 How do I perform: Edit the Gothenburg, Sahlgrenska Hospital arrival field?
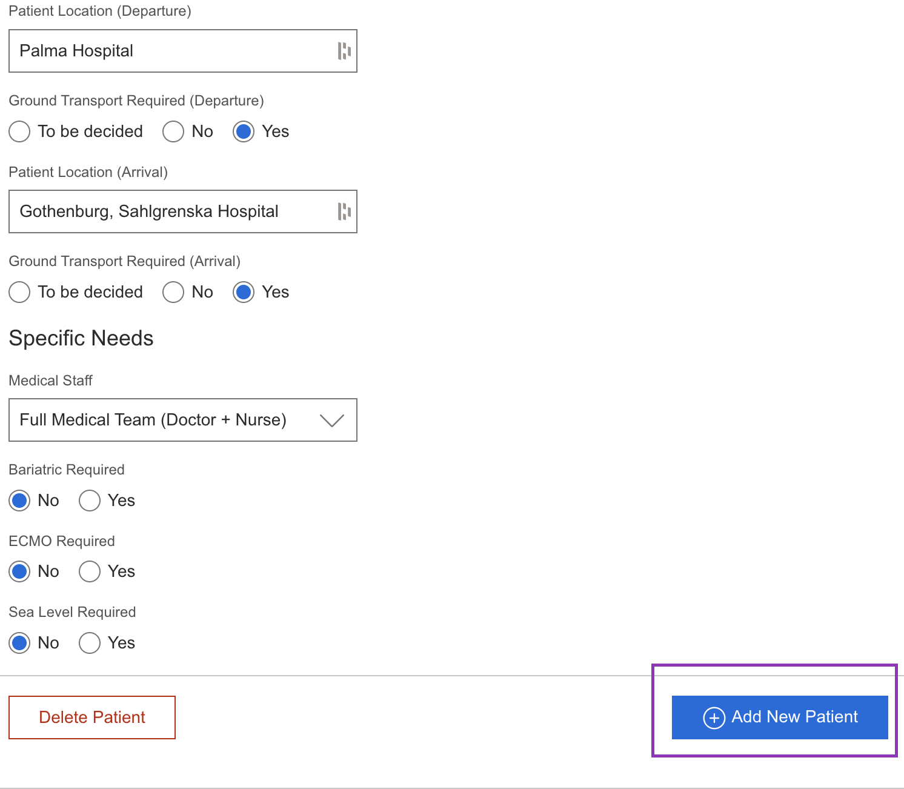pos(170,211)
